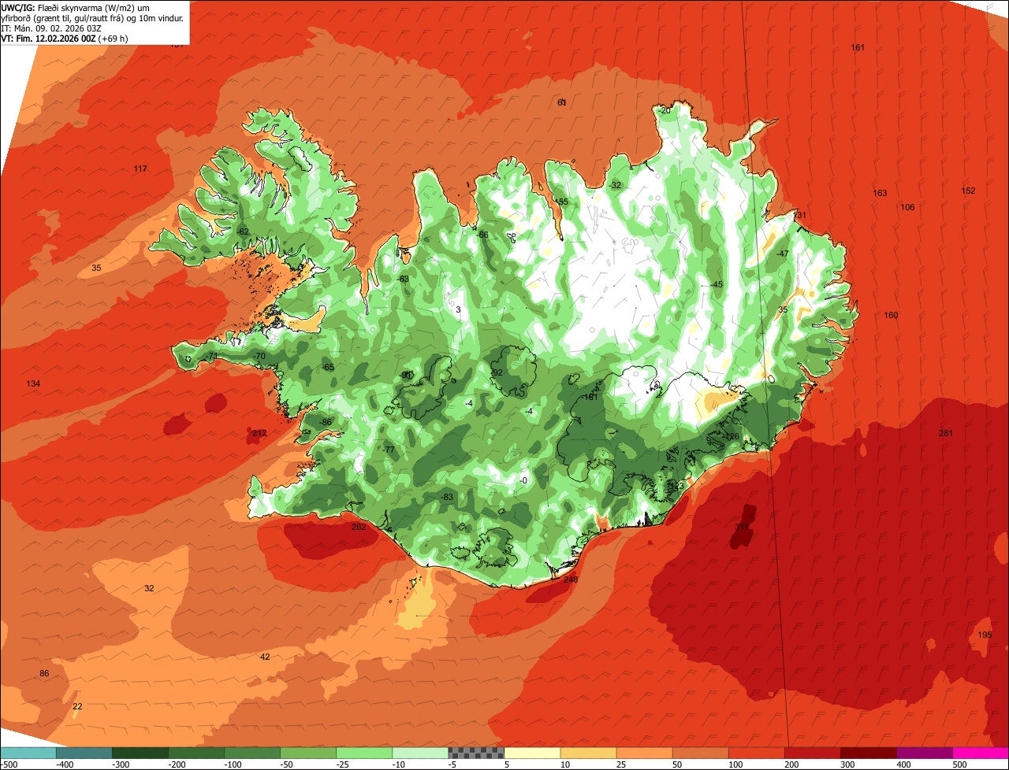
Task: Click the map value -70
Action: coord(259,357)
